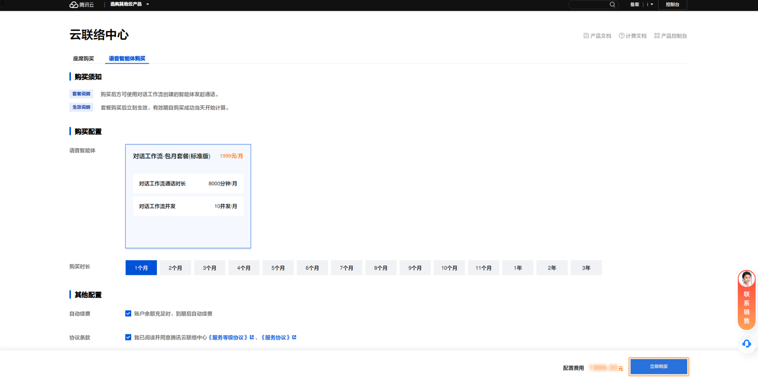Open the headset customer support icon
The image size is (758, 379).
[x=746, y=343]
